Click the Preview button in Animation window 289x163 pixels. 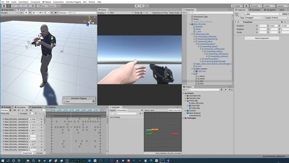5,110
